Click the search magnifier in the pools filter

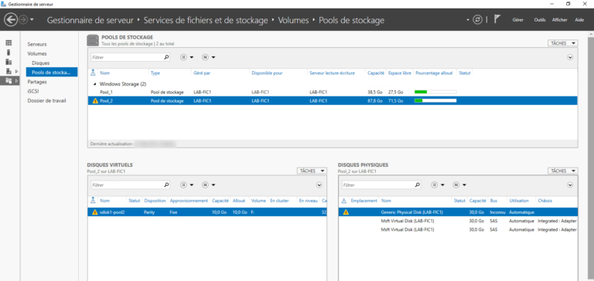click(166, 57)
